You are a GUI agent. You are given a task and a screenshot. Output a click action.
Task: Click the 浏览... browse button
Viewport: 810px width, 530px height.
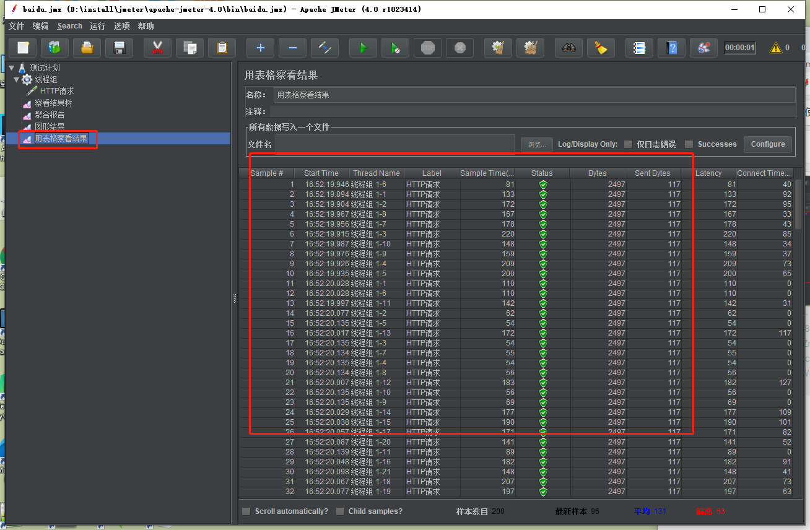(x=536, y=144)
